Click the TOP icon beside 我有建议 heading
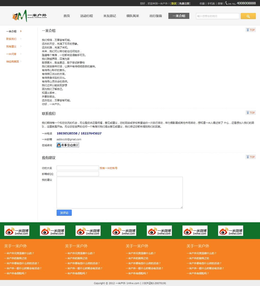The width and height of the screenshot is (260, 286). [250, 157]
